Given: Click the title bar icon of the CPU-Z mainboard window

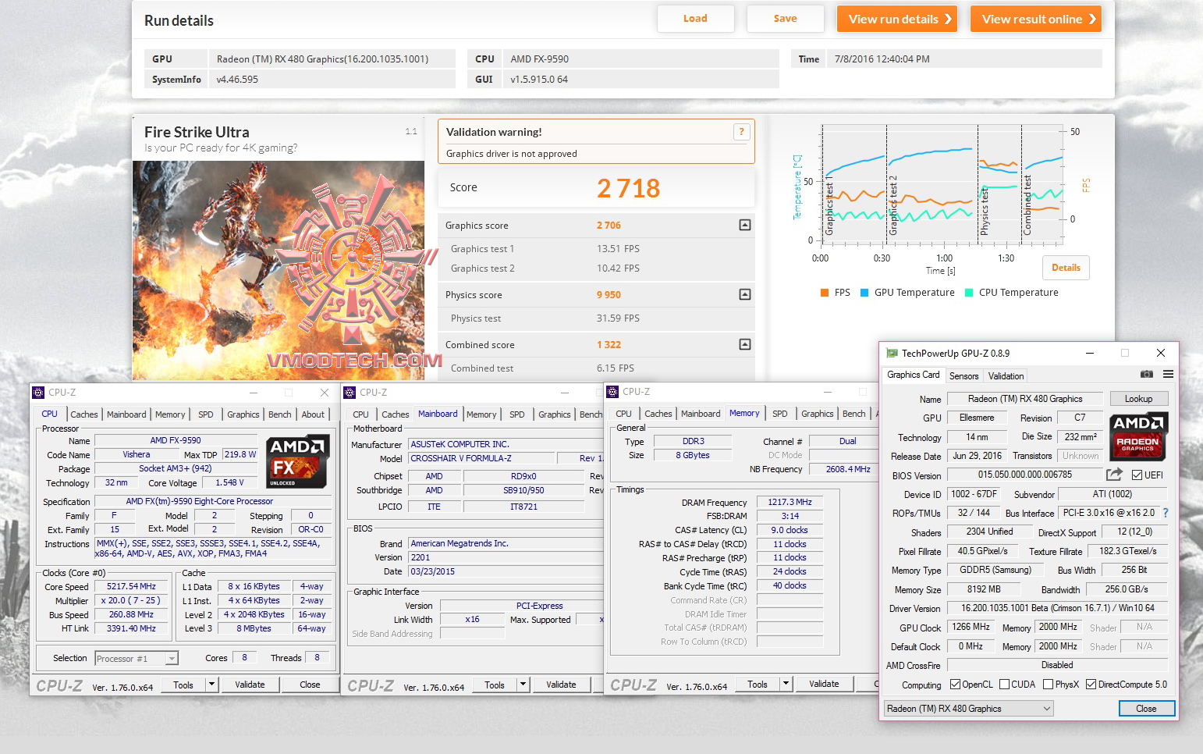Looking at the screenshot, I should coord(350,393).
